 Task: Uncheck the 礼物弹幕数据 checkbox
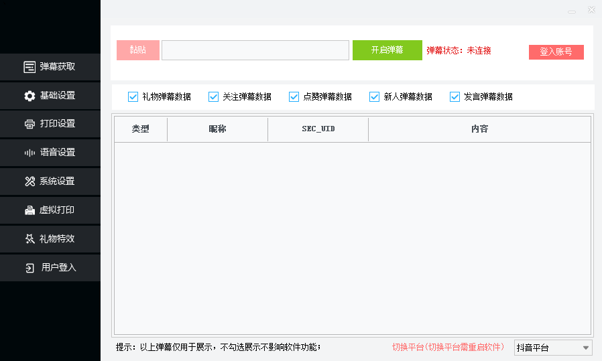(x=133, y=96)
